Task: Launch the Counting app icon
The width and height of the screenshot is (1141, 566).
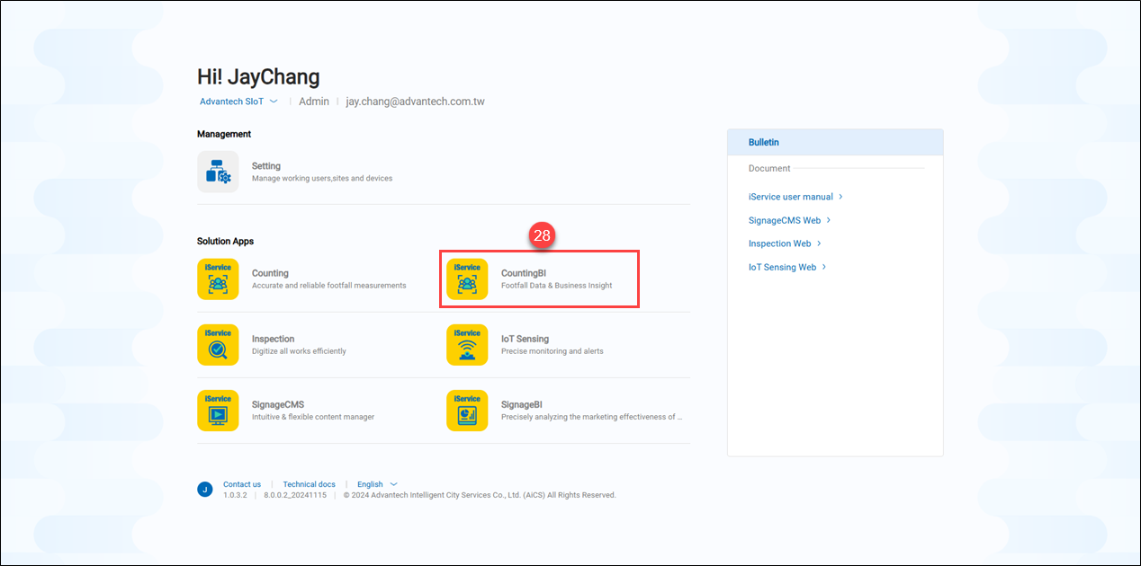Action: [x=218, y=279]
